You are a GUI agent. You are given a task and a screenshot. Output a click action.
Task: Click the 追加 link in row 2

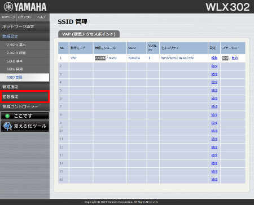point(214,66)
